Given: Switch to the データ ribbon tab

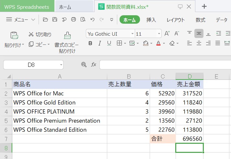Looking at the screenshot, I should (221, 20).
